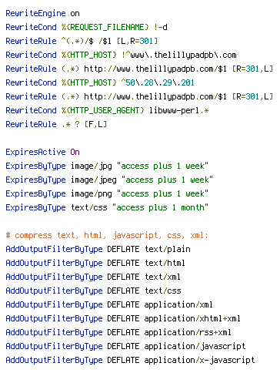Image resolution: width=280 pixels, height=373 pixels.
Task: Click the RewriteEngine directive on first line
Action: point(35,13)
